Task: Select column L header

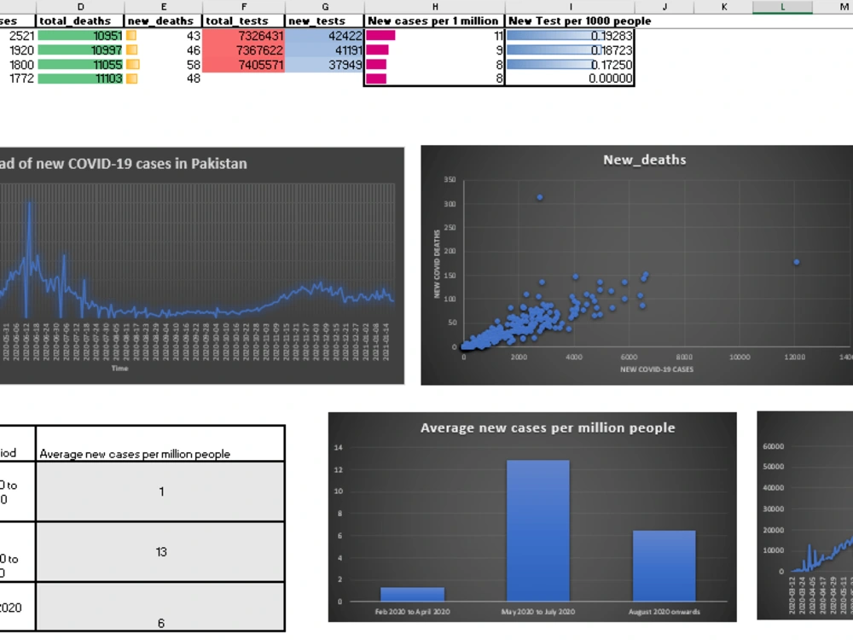Action: pyautogui.click(x=781, y=7)
